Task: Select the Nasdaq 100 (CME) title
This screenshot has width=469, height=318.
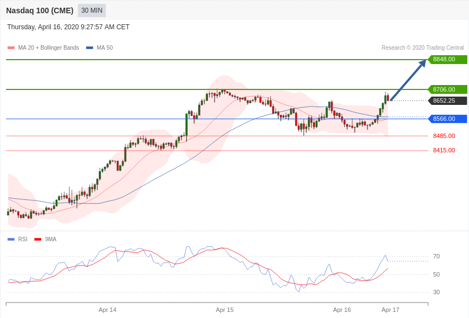Action: coord(40,10)
